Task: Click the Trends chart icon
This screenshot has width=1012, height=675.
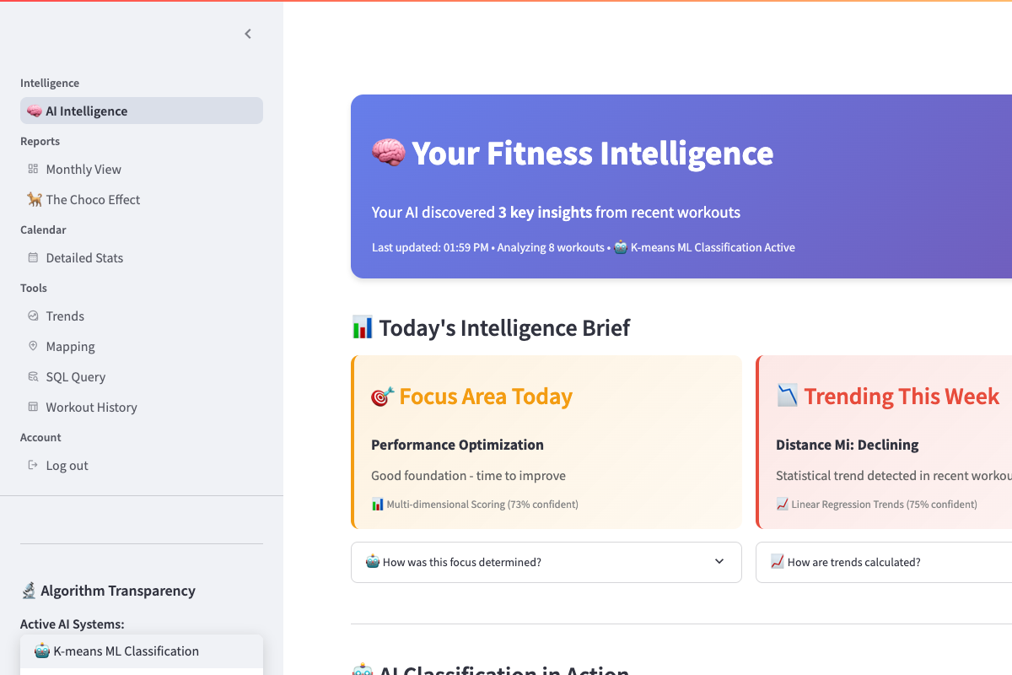Action: click(x=33, y=316)
